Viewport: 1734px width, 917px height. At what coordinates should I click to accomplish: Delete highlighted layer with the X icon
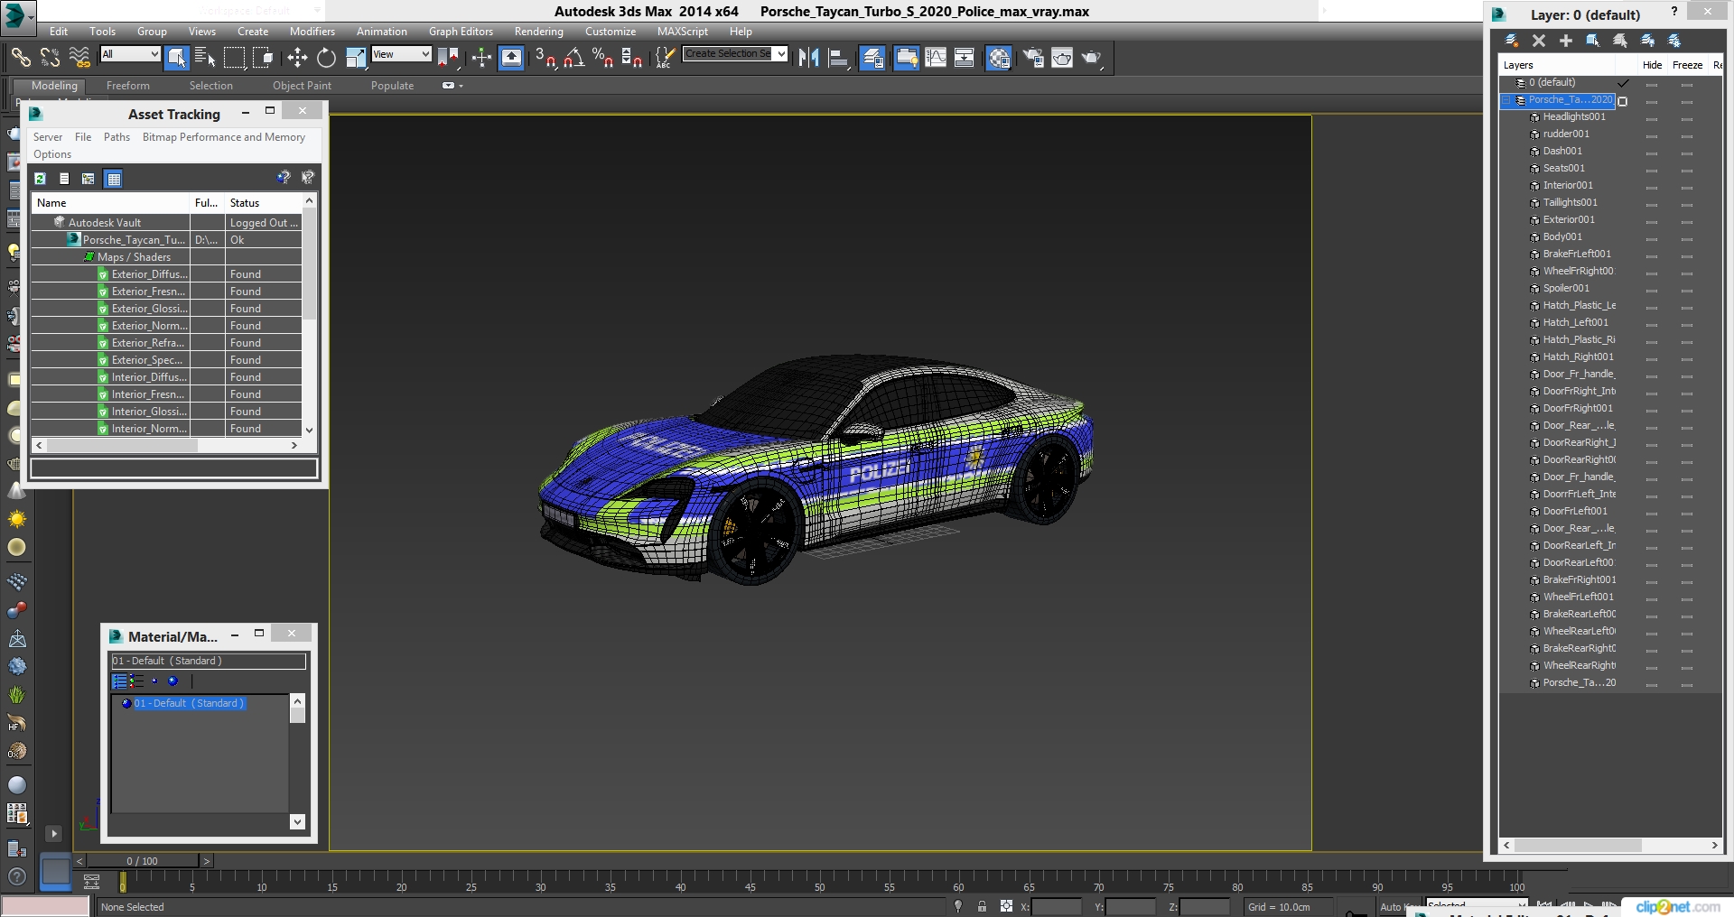coord(1539,41)
